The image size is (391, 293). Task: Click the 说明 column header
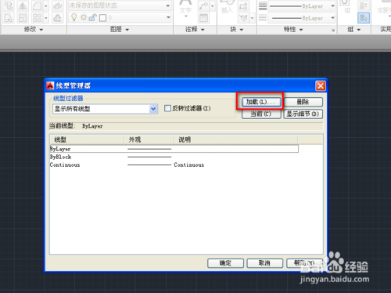pyautogui.click(x=235, y=139)
